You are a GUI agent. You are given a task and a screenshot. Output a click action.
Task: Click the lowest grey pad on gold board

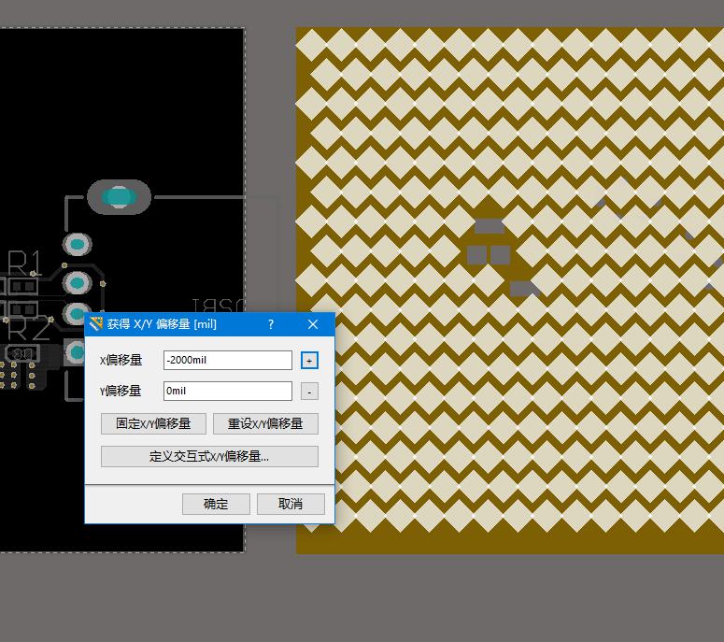[523, 289]
